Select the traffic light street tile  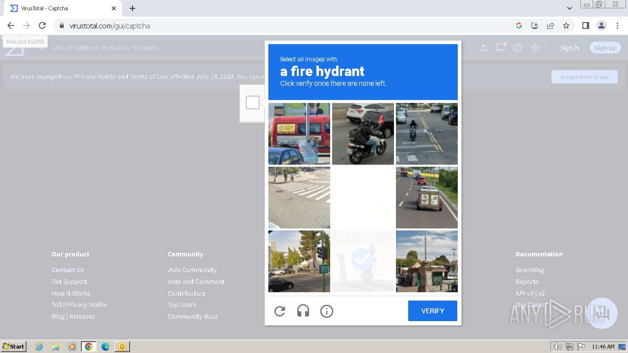[299, 261]
